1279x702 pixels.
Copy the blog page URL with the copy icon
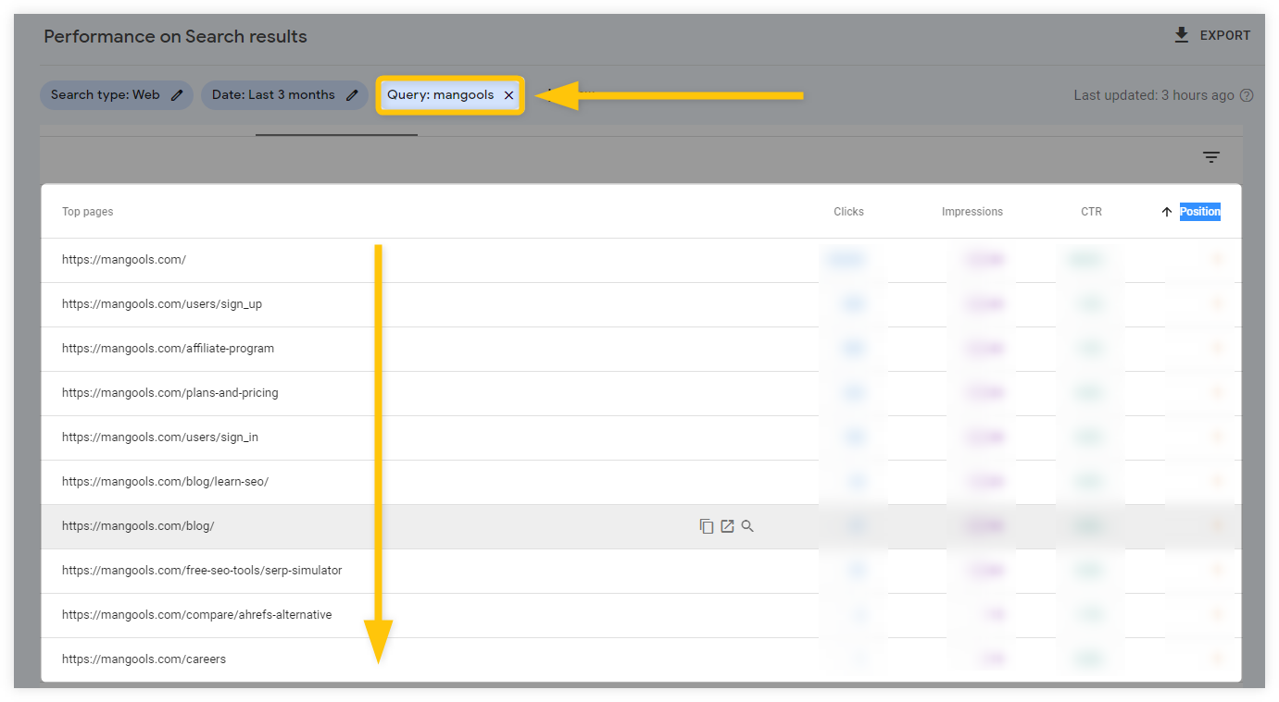tap(706, 525)
